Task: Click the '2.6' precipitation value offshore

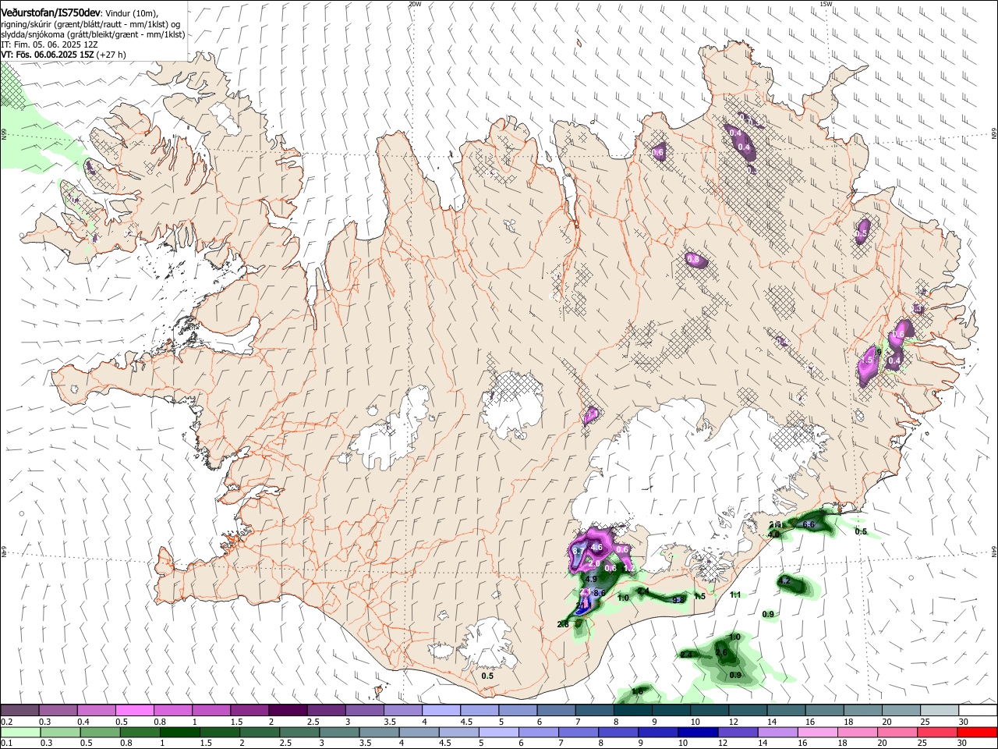Action: click(x=721, y=653)
